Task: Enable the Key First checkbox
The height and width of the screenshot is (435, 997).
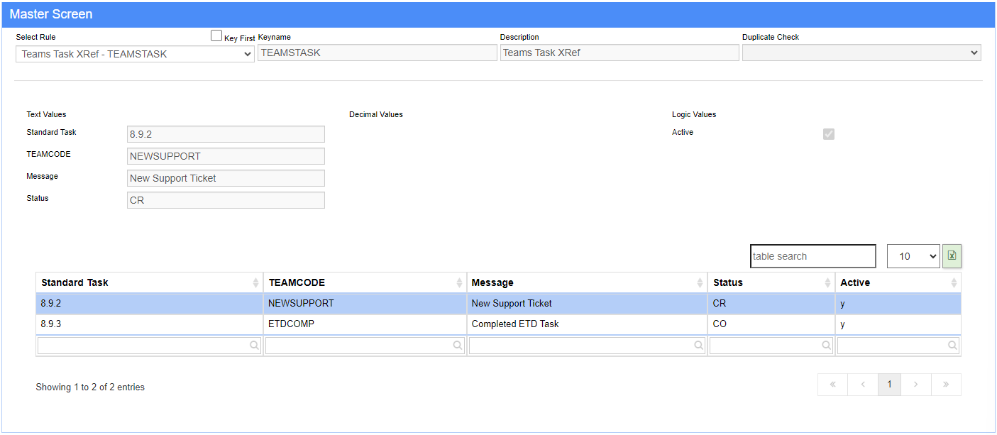Action: 216,36
